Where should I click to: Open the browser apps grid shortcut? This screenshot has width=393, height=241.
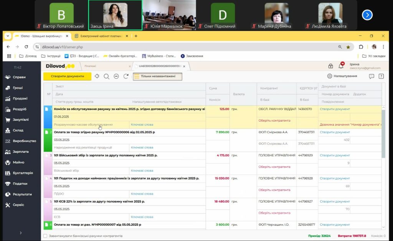9,56
